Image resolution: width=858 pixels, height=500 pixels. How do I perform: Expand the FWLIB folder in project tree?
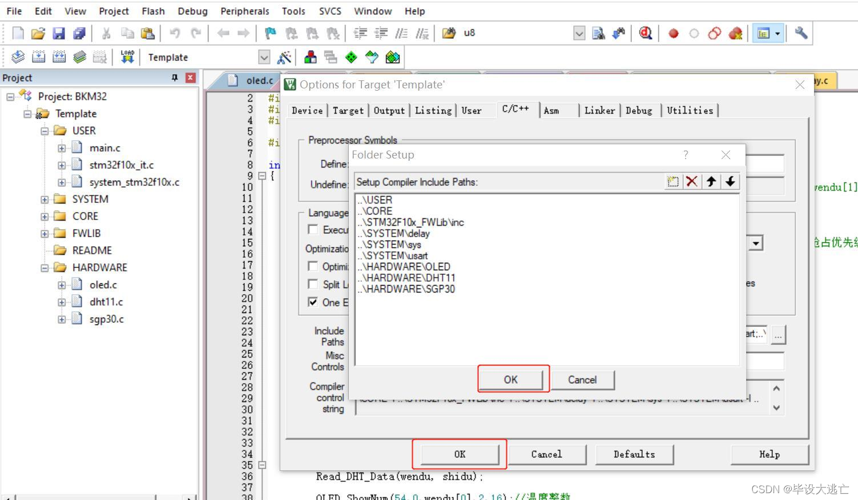(x=45, y=234)
